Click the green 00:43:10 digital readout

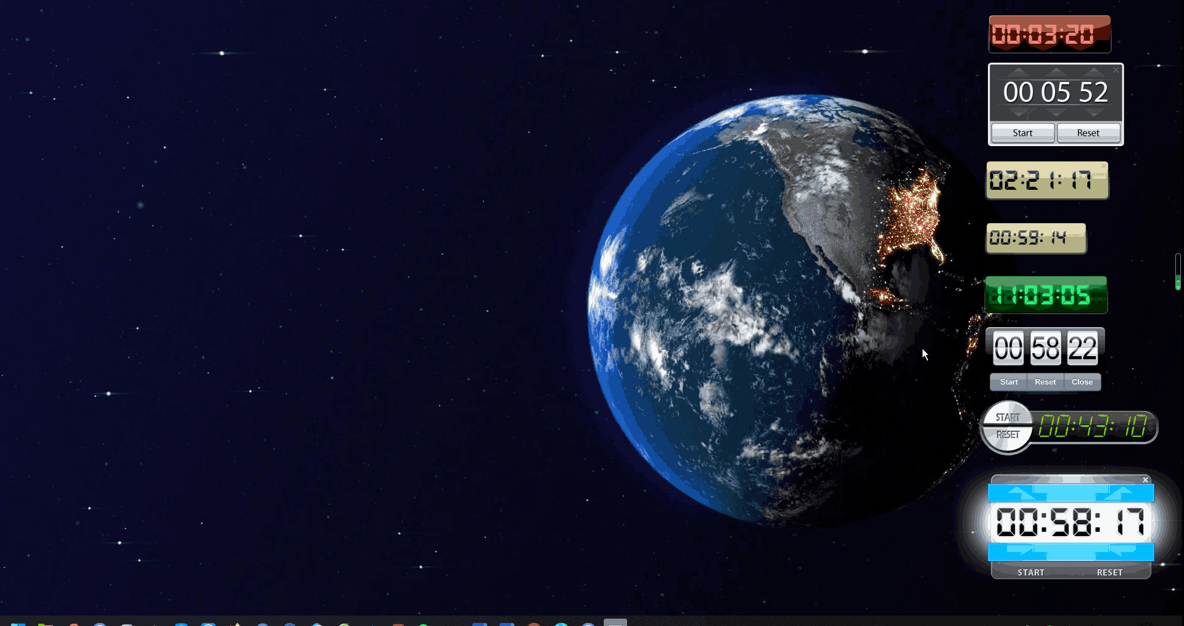point(1093,427)
